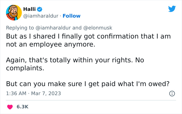Image resolution: width=182 pixels, height=114 pixels.
Task: Open the Twitter info circle icon
Action: pos(172,94)
